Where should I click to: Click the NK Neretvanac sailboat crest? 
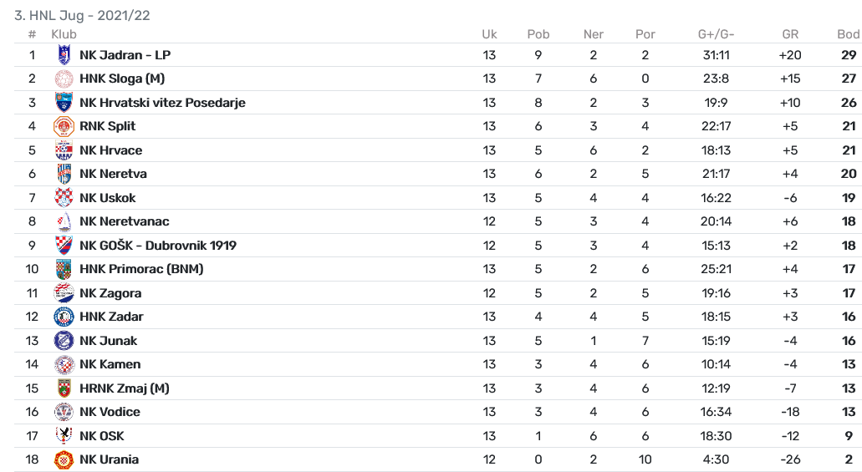(x=64, y=221)
